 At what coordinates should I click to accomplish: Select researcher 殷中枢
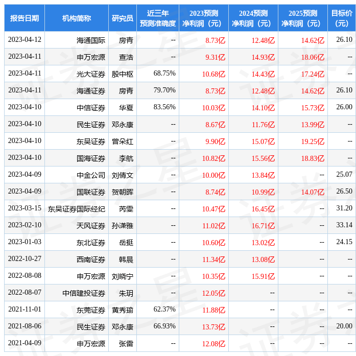coord(123,74)
